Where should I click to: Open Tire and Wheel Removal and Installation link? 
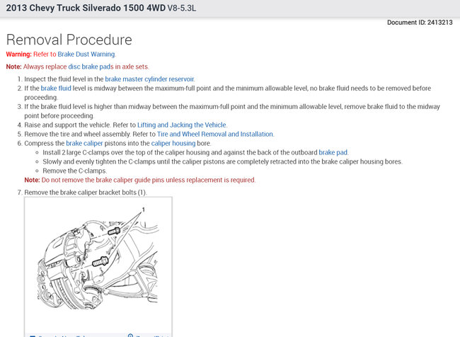(x=215, y=134)
